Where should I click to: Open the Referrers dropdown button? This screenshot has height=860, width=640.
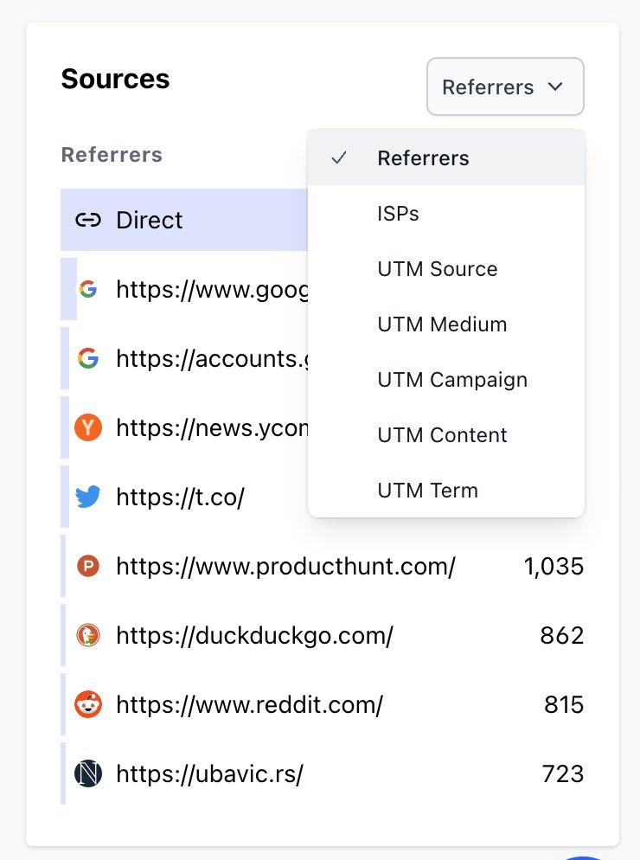coord(505,87)
